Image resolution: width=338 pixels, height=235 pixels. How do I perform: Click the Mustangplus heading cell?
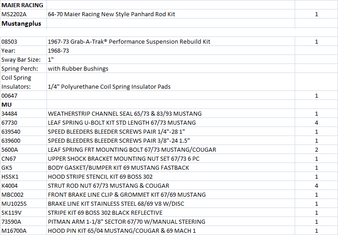tap(23, 23)
